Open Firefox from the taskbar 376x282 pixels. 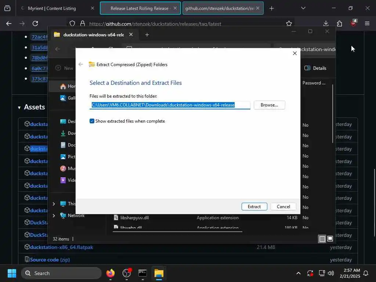point(110,273)
